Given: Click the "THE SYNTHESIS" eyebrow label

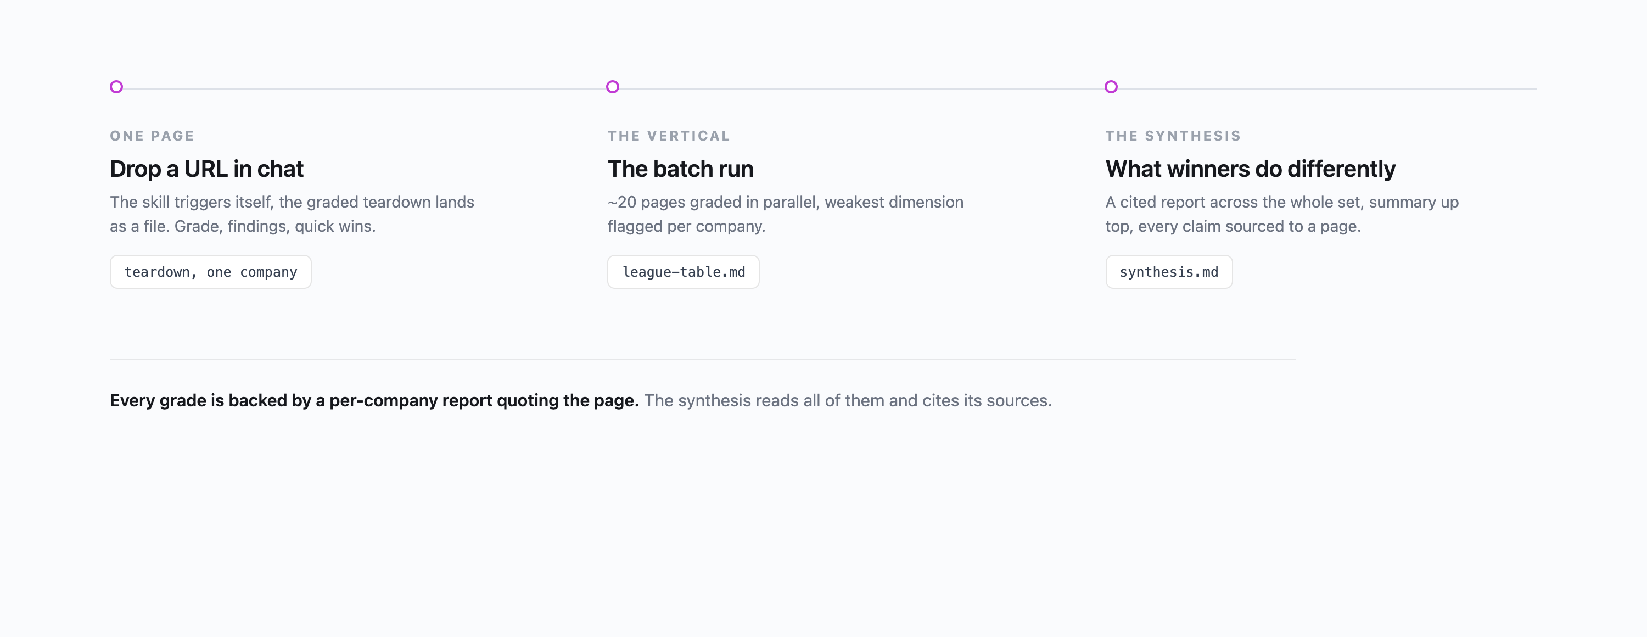Looking at the screenshot, I should point(1173,136).
